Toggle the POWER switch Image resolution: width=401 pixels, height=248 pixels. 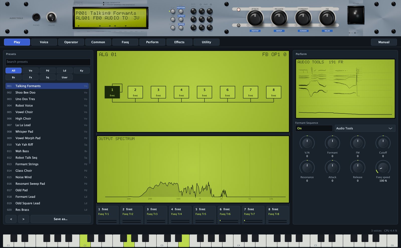click(x=356, y=15)
